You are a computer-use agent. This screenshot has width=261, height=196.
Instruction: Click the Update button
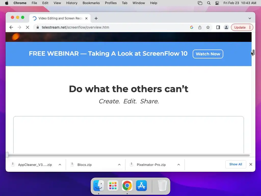pyautogui.click(x=240, y=27)
